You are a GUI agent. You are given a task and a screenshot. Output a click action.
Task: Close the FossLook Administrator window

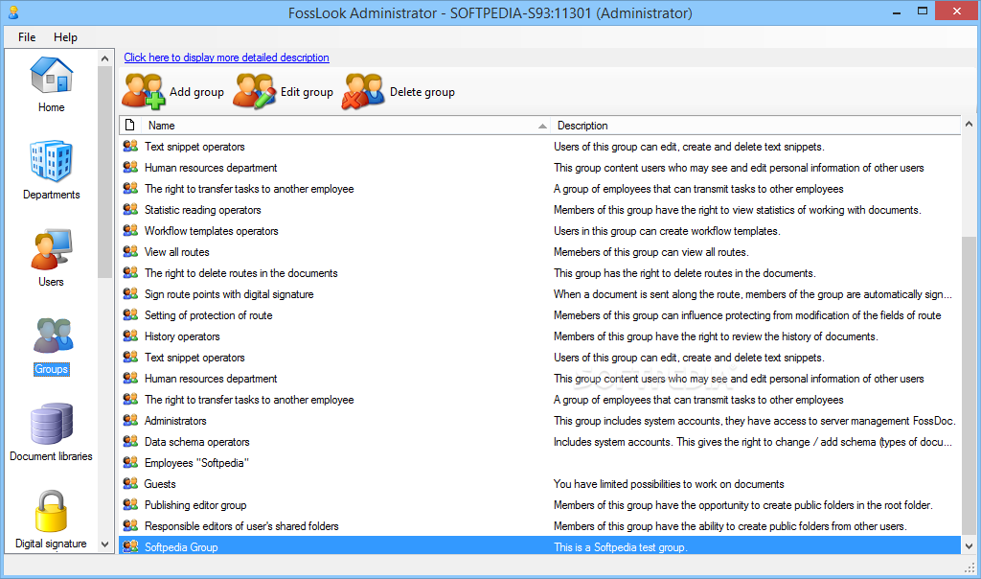click(957, 12)
